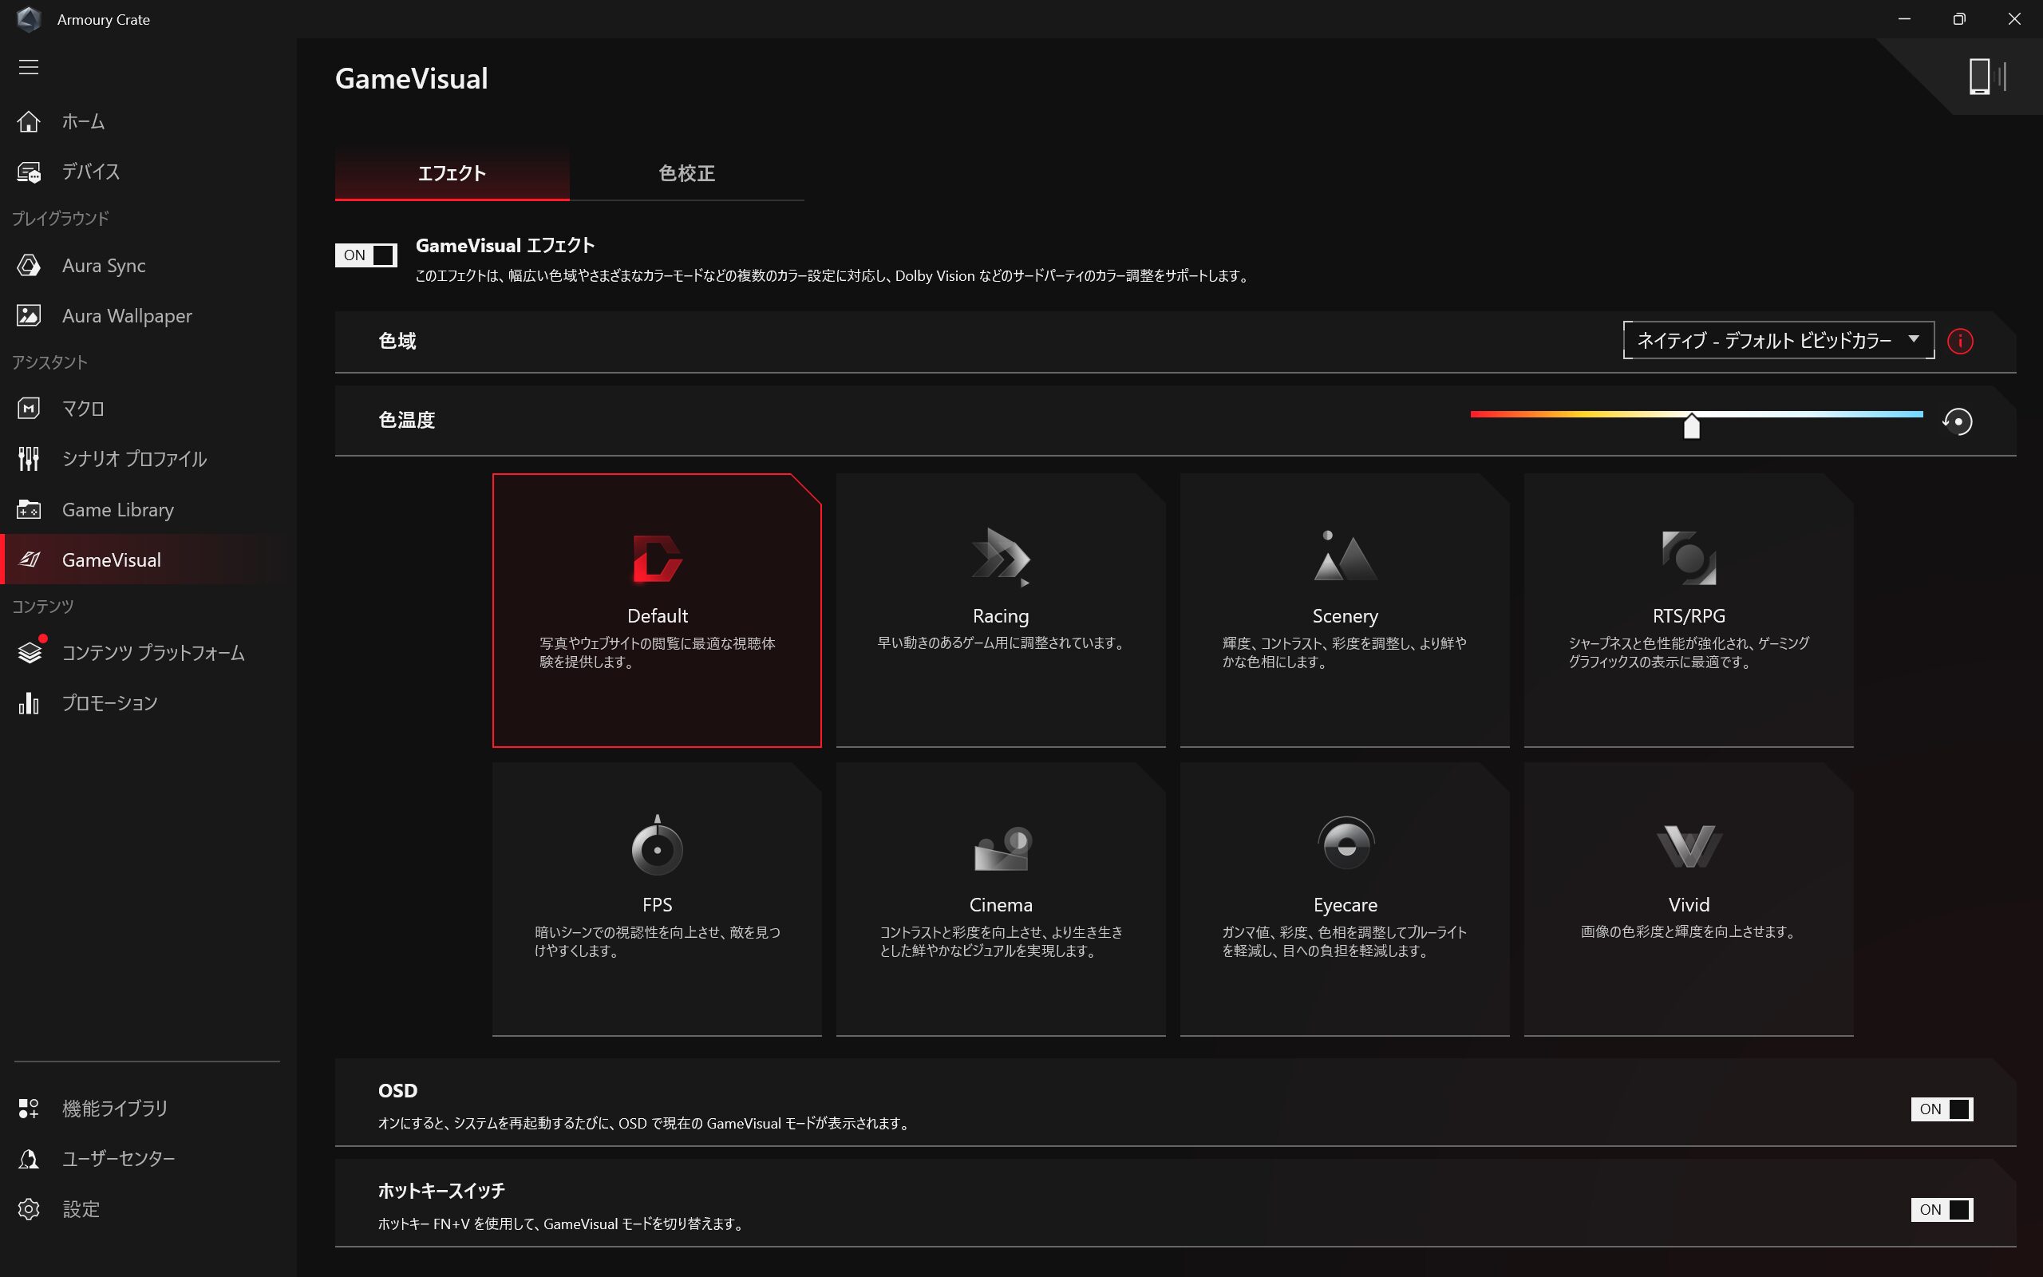
Task: Disable the ホットキースイッチ toggle
Action: (x=1941, y=1209)
